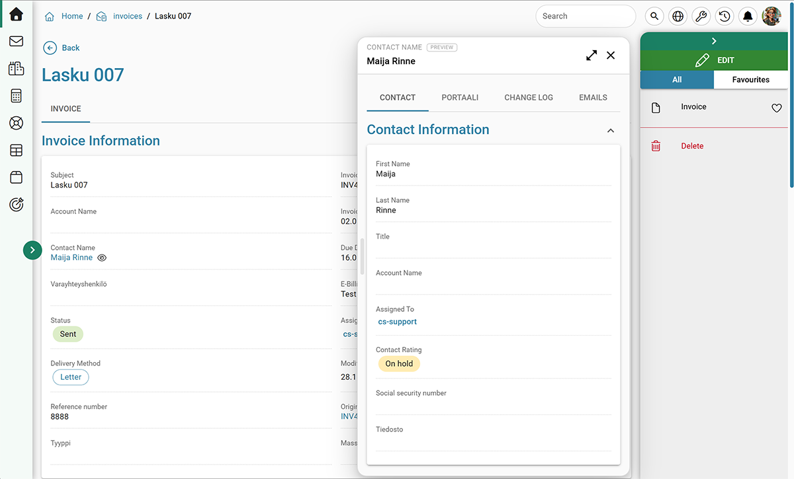Select the All actions tab
This screenshot has width=794, height=479.
pos(677,79)
